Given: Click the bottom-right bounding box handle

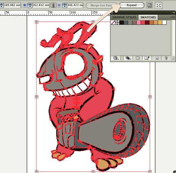Looking at the screenshot, I should point(150,171).
